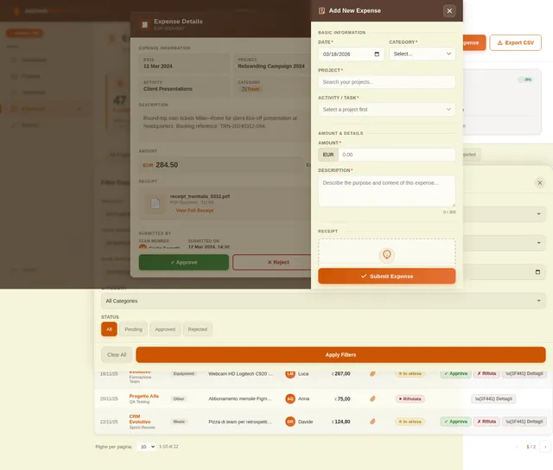Select the Approved status filter
The height and width of the screenshot is (470, 553).
[x=165, y=329]
